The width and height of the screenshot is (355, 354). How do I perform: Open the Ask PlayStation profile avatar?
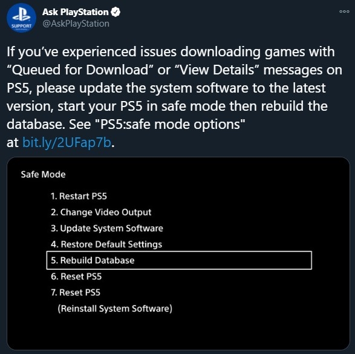tap(21, 18)
